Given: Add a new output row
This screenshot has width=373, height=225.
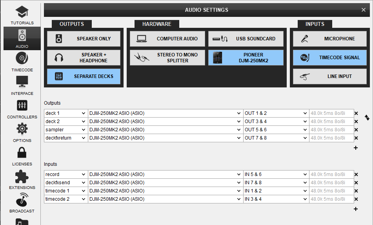Looking at the screenshot, I should 356,148.
